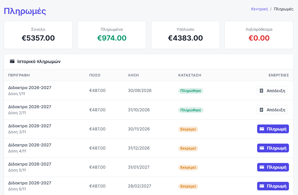This screenshot has height=195, width=298.
Task: Select the Σύνολο €5357.00 card
Action: (x=38, y=35)
